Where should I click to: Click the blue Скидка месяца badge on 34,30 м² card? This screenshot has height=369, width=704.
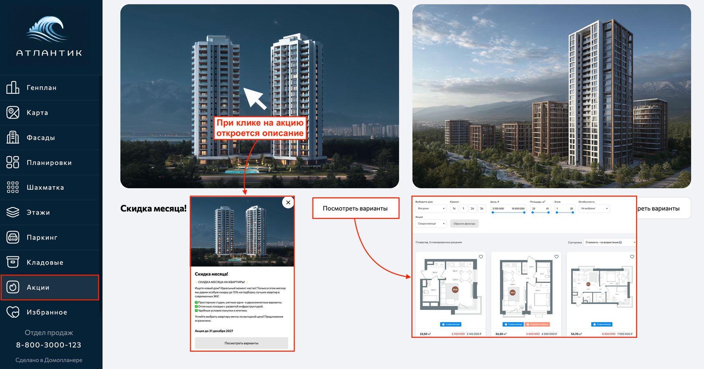[x=513, y=324]
